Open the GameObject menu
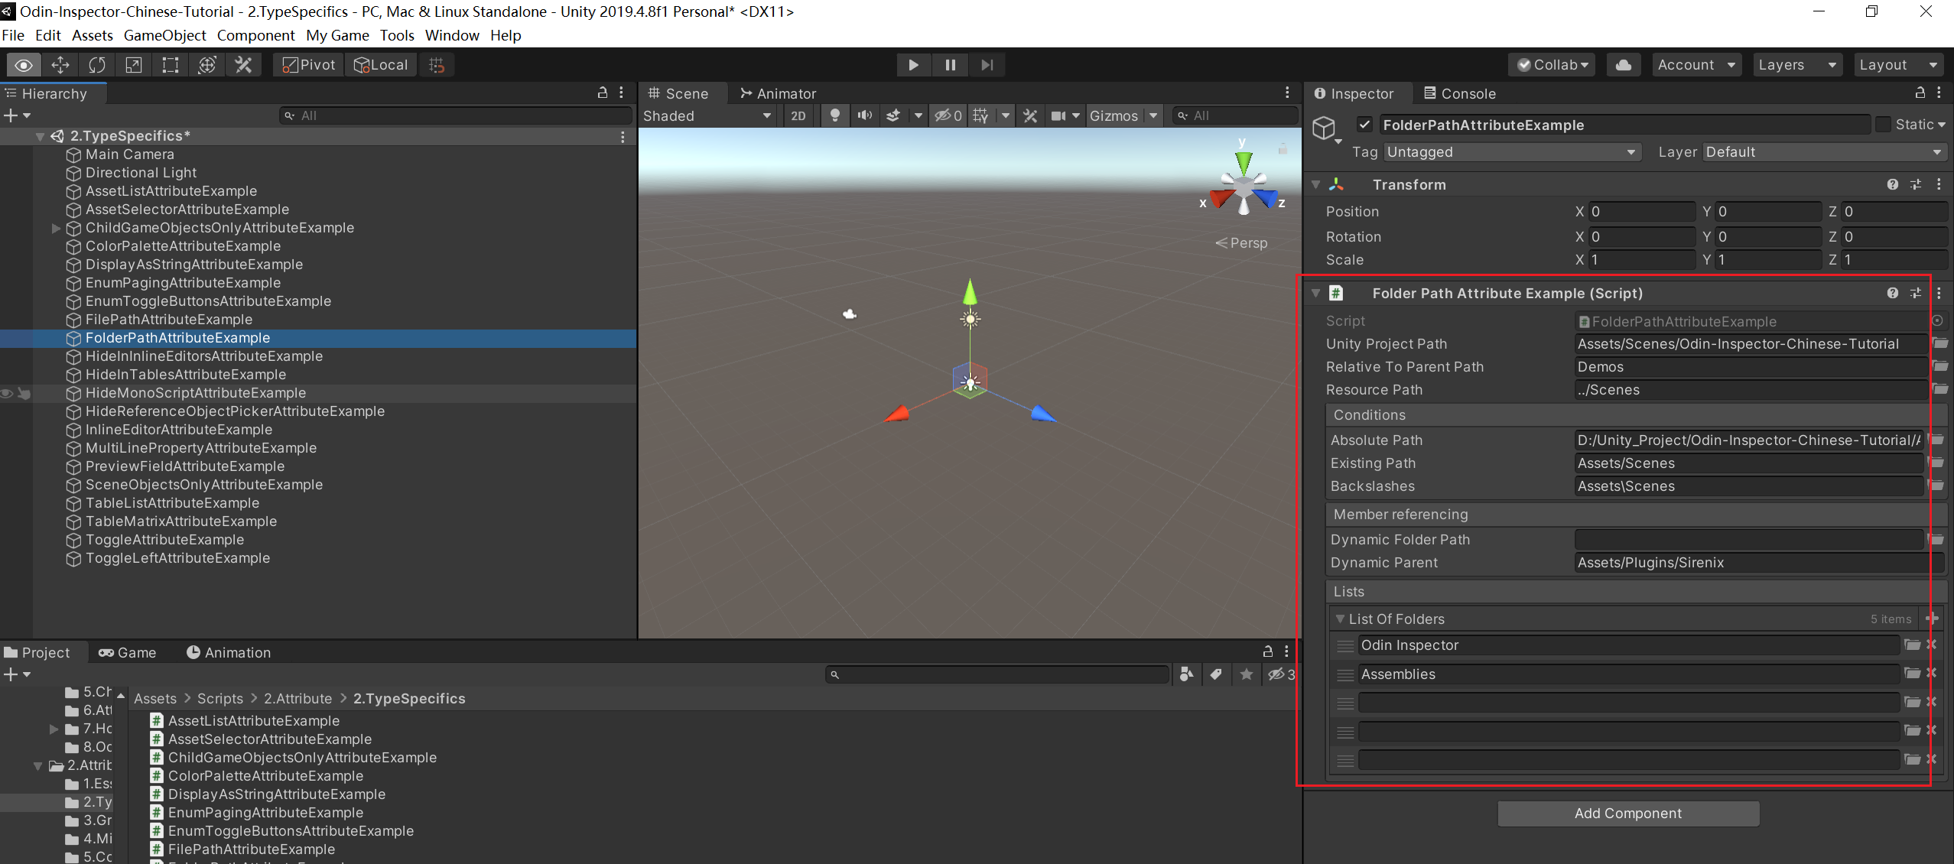This screenshot has width=1954, height=864. tap(164, 35)
